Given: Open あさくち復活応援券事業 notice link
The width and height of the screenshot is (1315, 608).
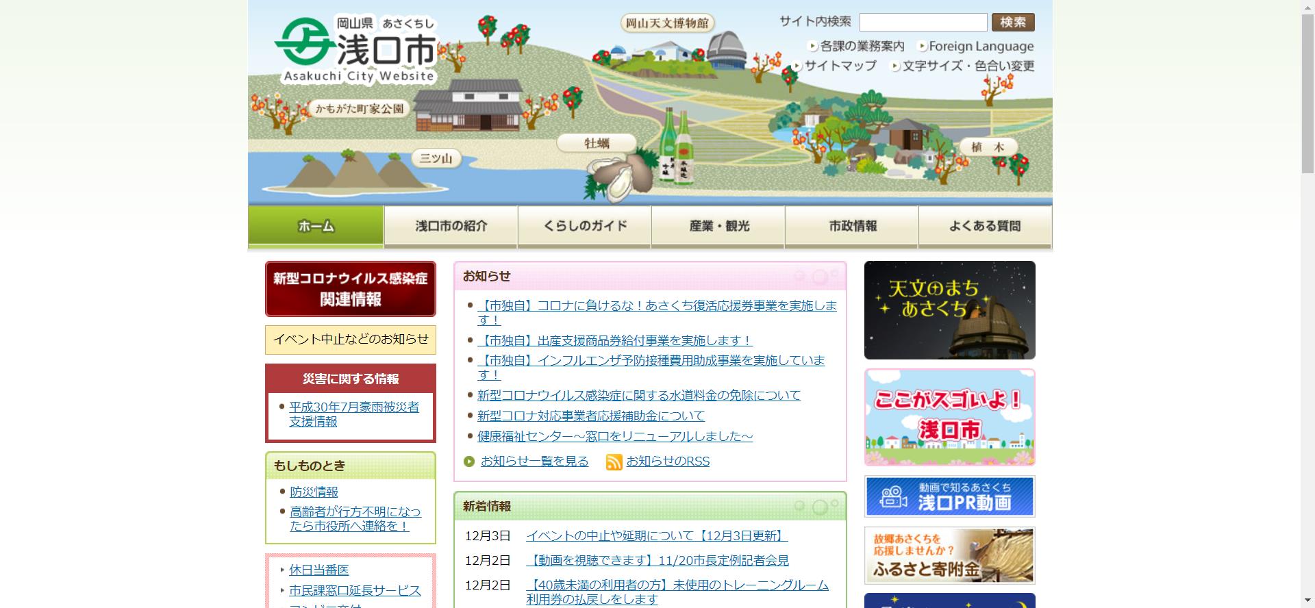Looking at the screenshot, I should pos(657,313).
